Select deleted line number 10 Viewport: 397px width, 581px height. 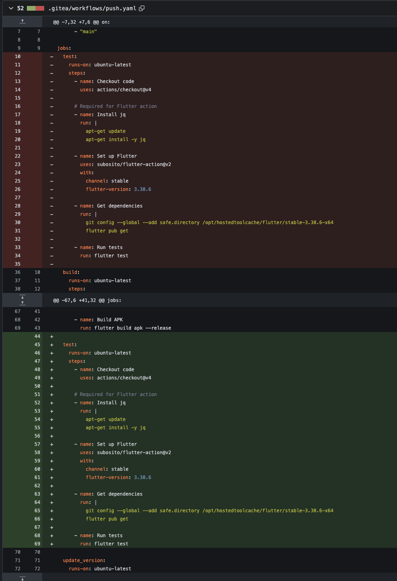[x=18, y=57]
